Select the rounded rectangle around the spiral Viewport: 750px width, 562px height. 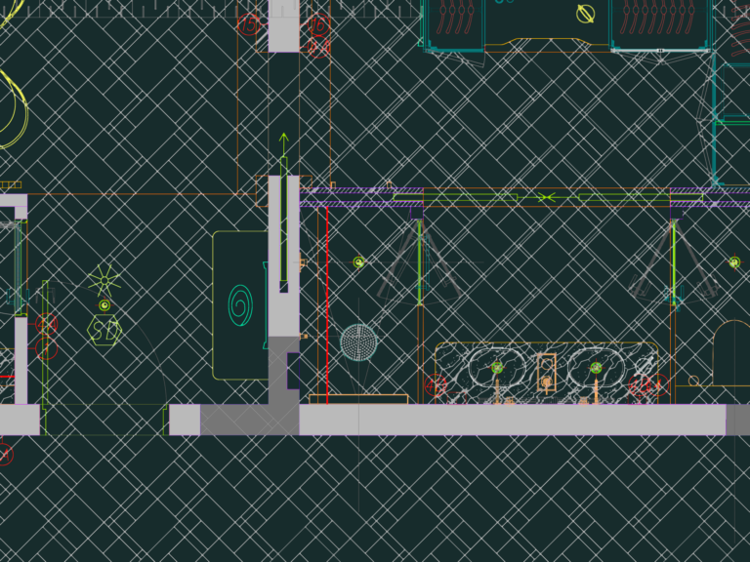coord(240,305)
